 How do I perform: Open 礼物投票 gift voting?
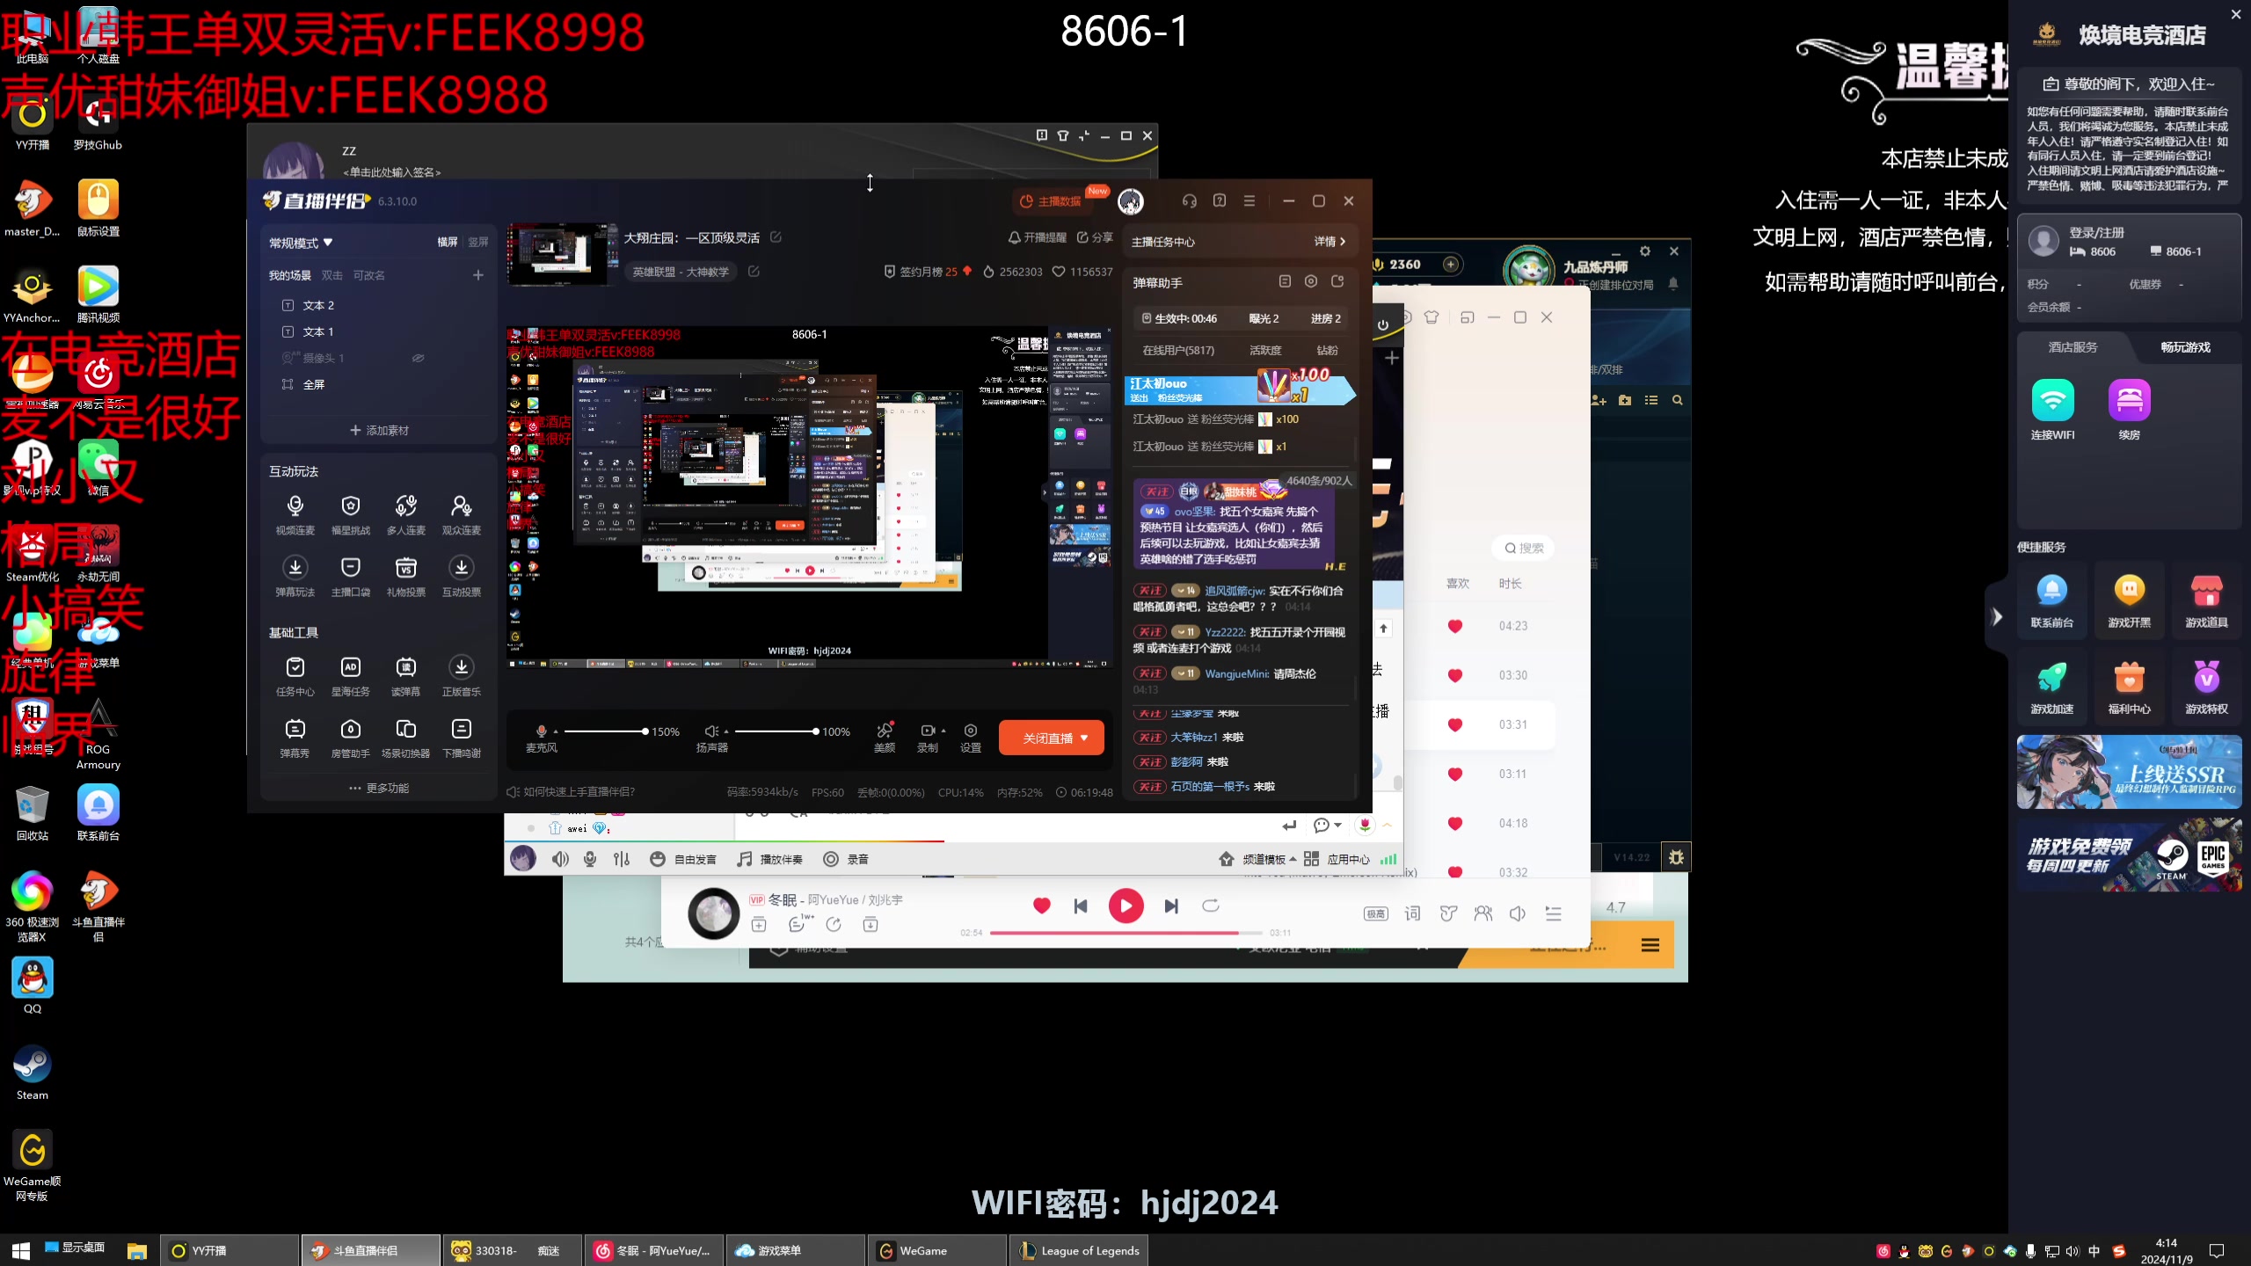pyautogui.click(x=405, y=576)
